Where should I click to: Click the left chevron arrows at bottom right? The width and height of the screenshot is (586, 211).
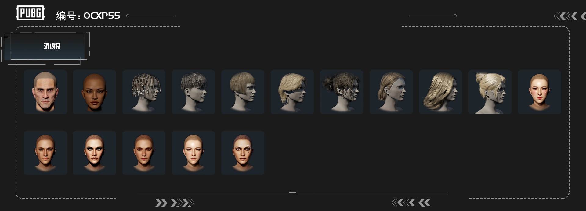tap(411, 202)
